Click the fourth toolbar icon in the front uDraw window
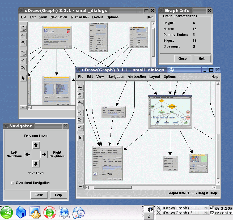 tap(81, 113)
